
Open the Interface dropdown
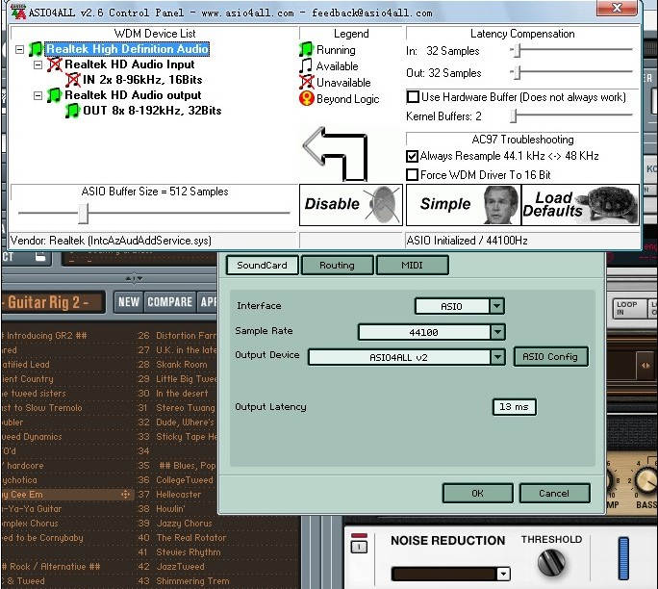[x=496, y=306]
